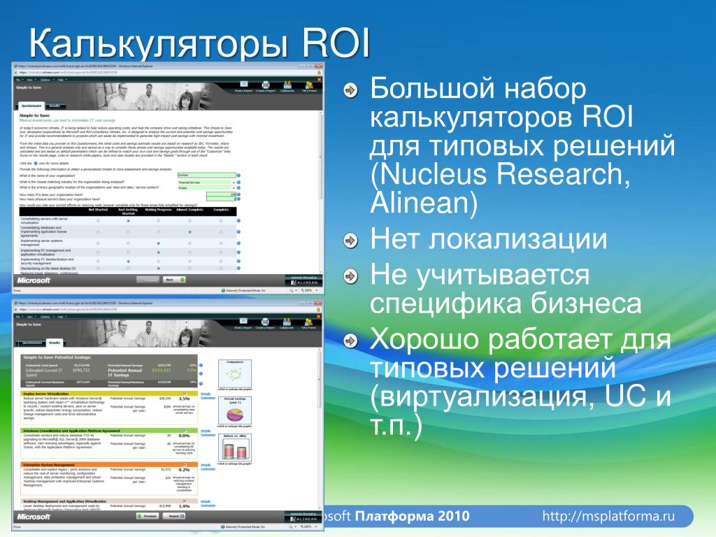Select Making Progress for server systems management row
The width and height of the screenshot is (716, 537).
[x=159, y=243]
